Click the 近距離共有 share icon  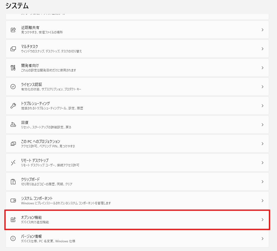click(13, 30)
